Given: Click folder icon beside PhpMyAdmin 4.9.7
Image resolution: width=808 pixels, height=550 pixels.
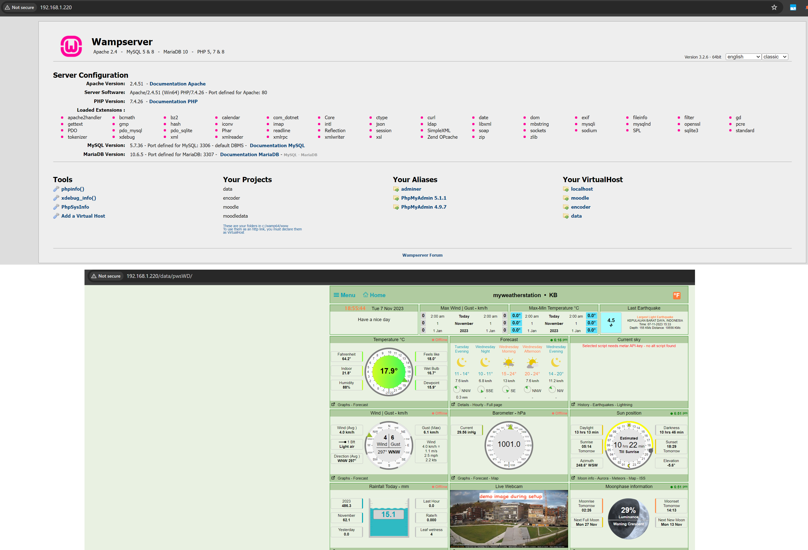Looking at the screenshot, I should [x=396, y=207].
